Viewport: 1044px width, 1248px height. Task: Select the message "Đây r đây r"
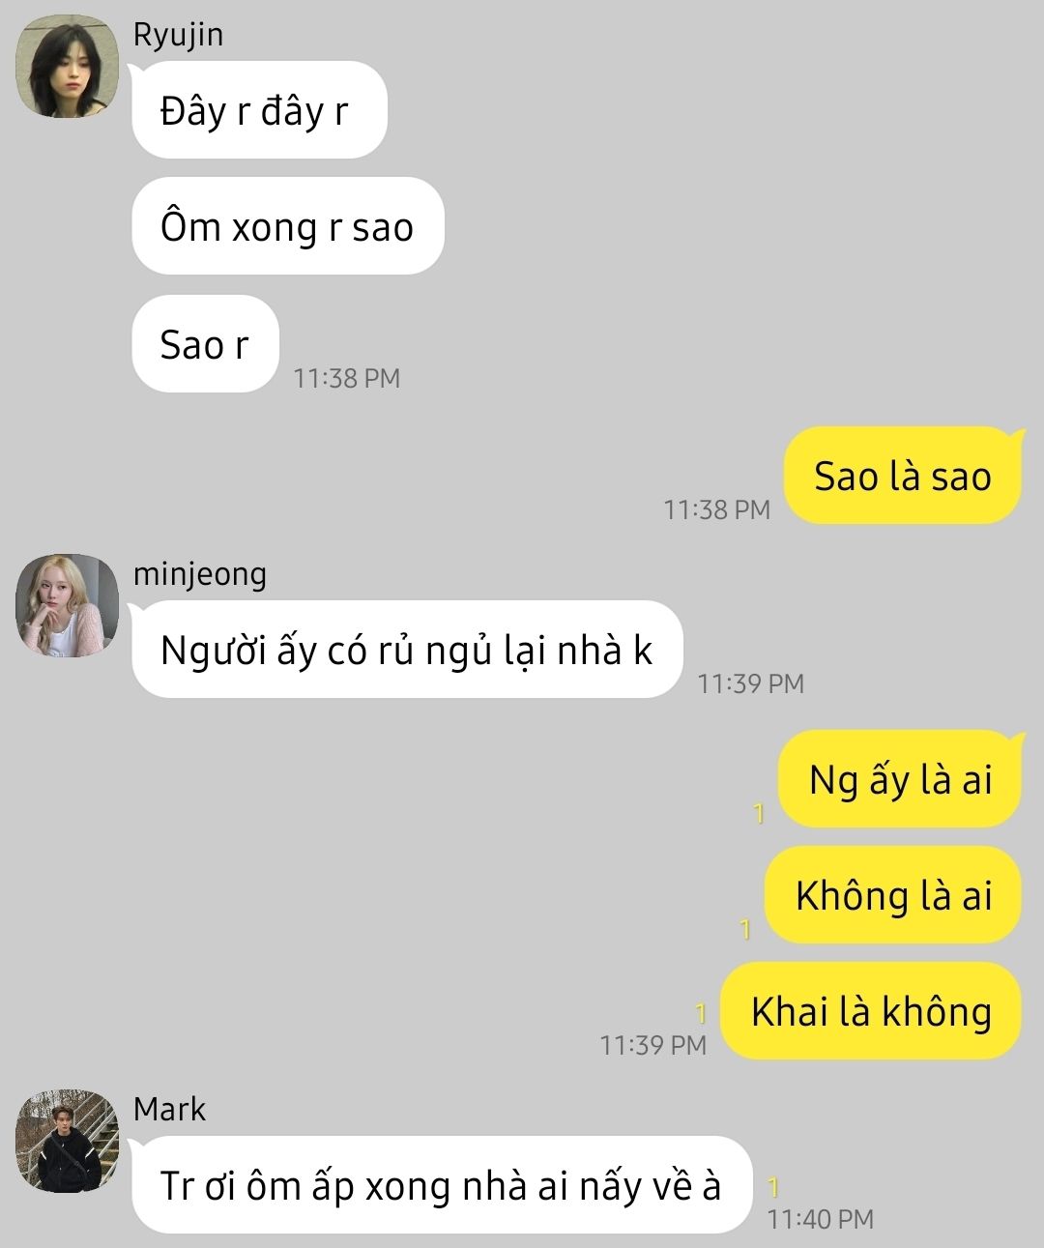(x=259, y=110)
